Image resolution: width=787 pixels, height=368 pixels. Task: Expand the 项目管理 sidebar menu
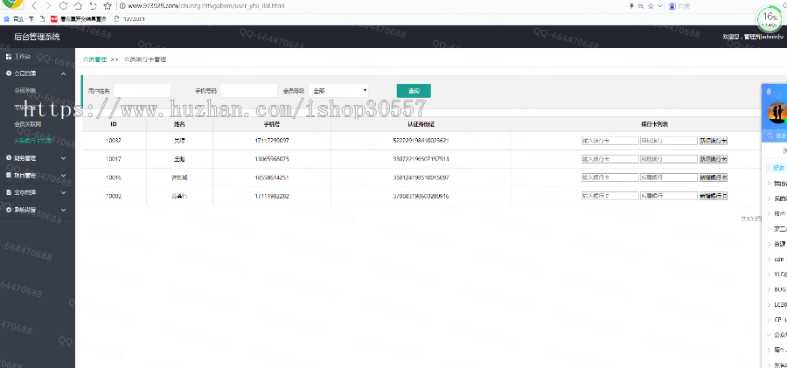point(63,175)
